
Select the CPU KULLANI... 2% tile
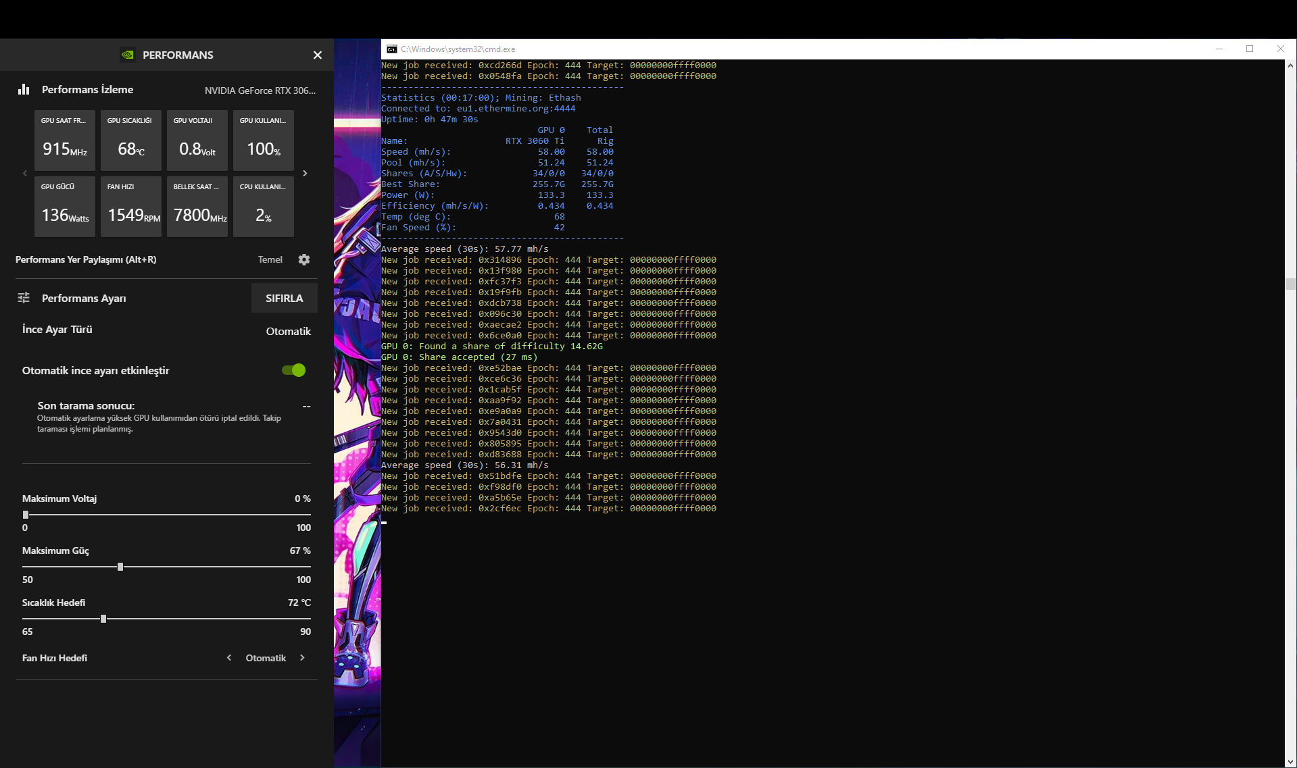[264, 207]
